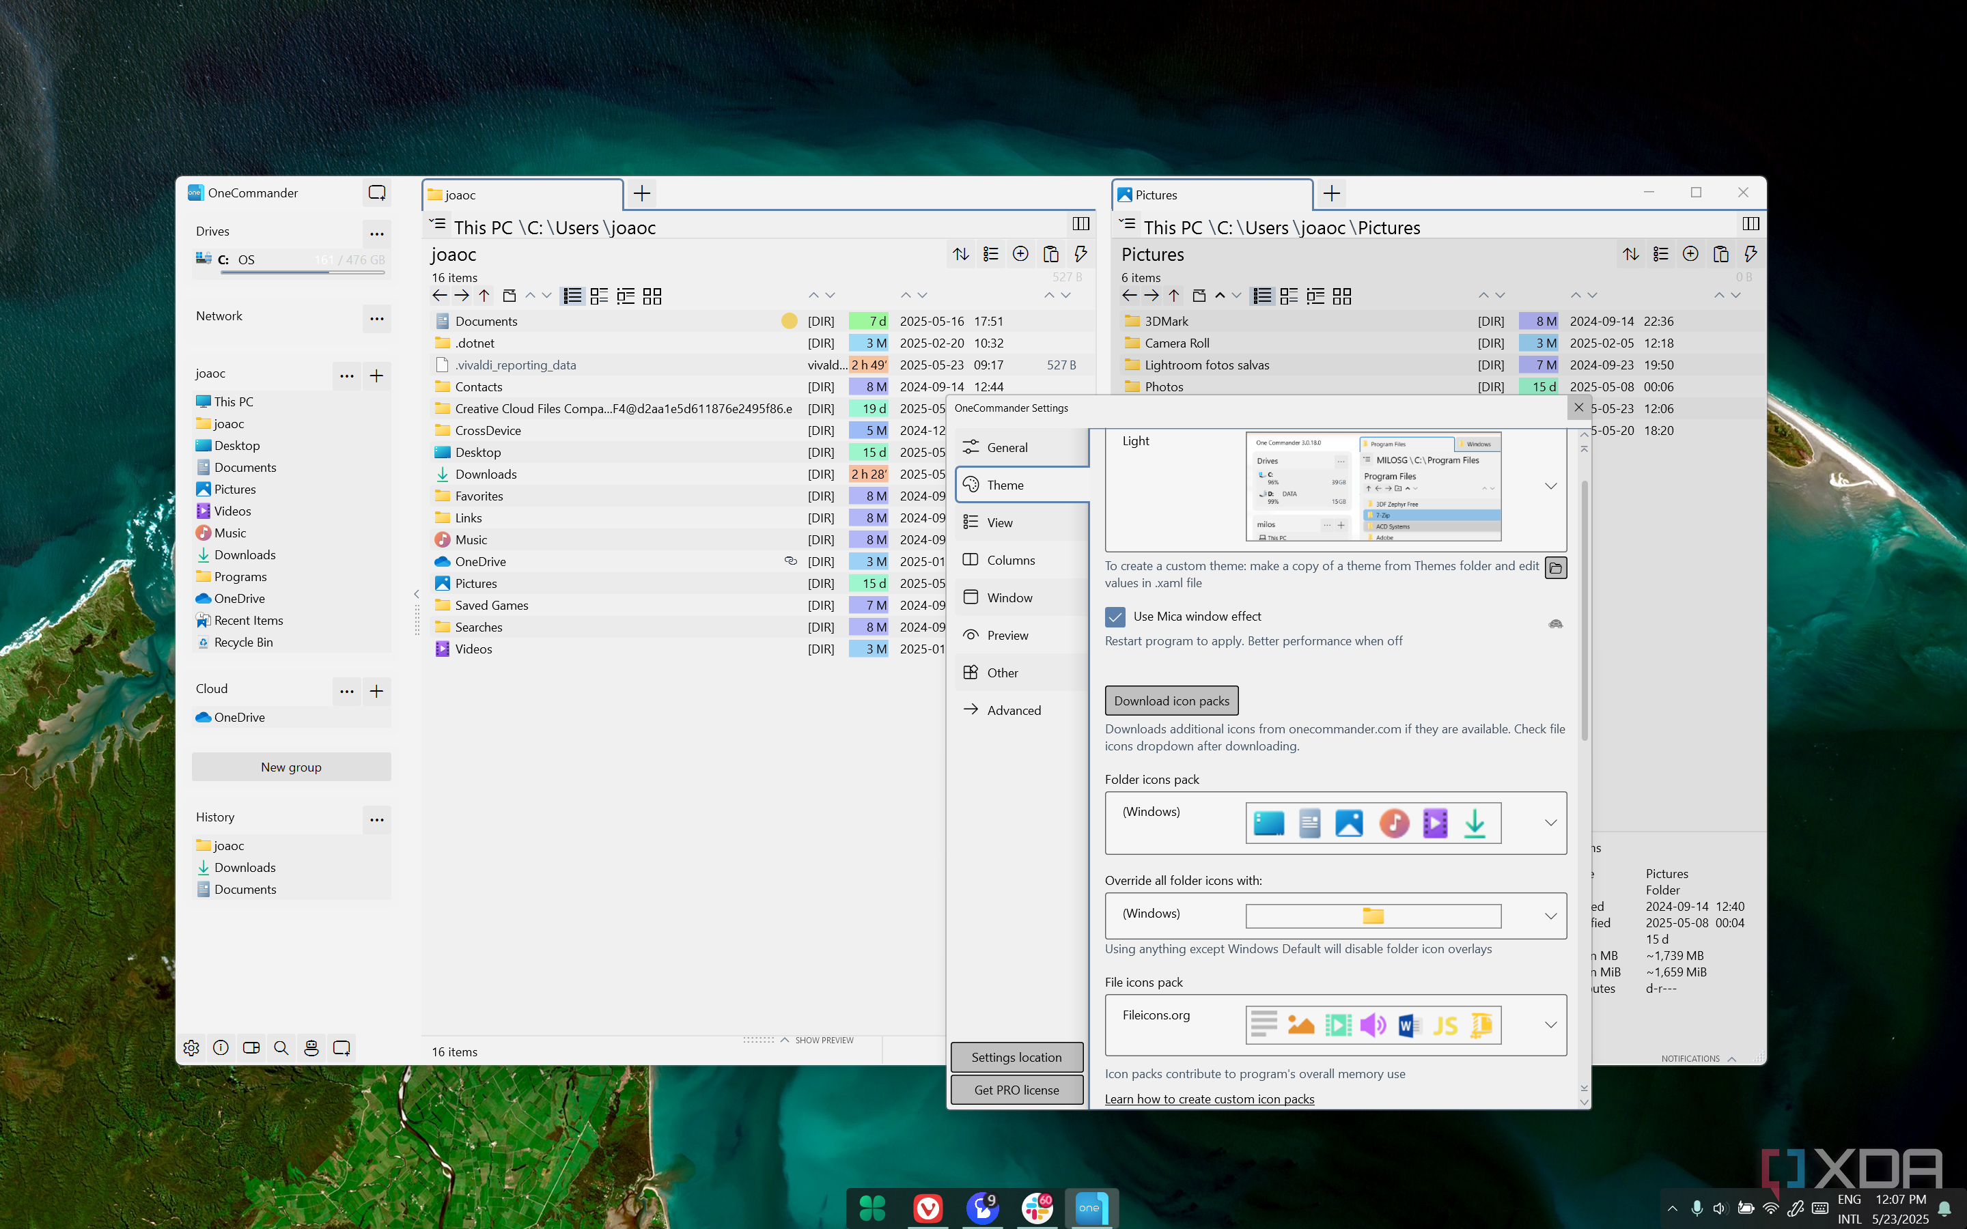
Task: Click the new file/folder plus icon in joaoc pane
Action: (x=1020, y=253)
